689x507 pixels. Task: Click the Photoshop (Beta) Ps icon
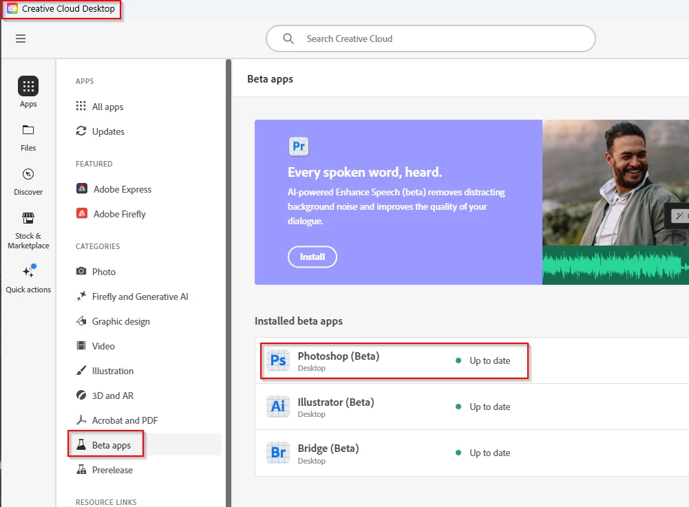[x=277, y=360]
